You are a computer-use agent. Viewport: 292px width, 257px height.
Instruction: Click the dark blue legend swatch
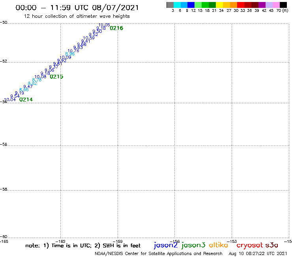[x=191, y=5]
